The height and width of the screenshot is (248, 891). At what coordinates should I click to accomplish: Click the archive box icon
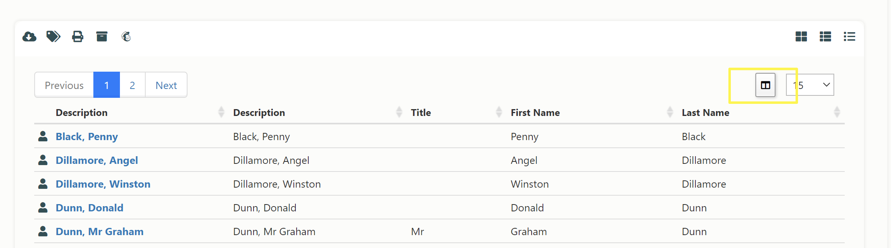(102, 37)
